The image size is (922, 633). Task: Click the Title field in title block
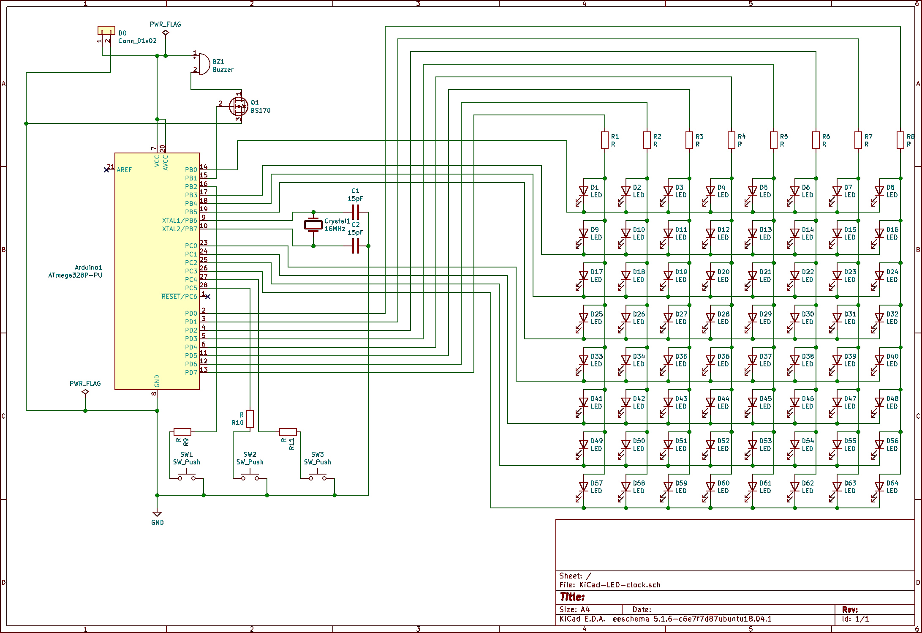tap(572, 597)
